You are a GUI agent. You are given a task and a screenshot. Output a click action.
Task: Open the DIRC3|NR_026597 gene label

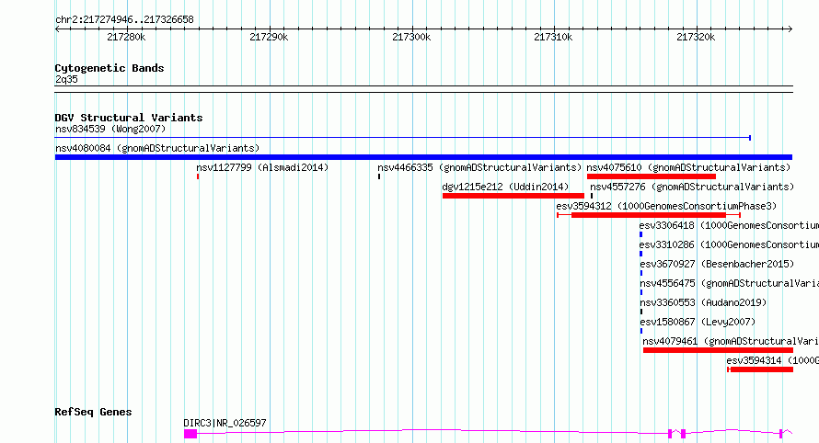[225, 423]
